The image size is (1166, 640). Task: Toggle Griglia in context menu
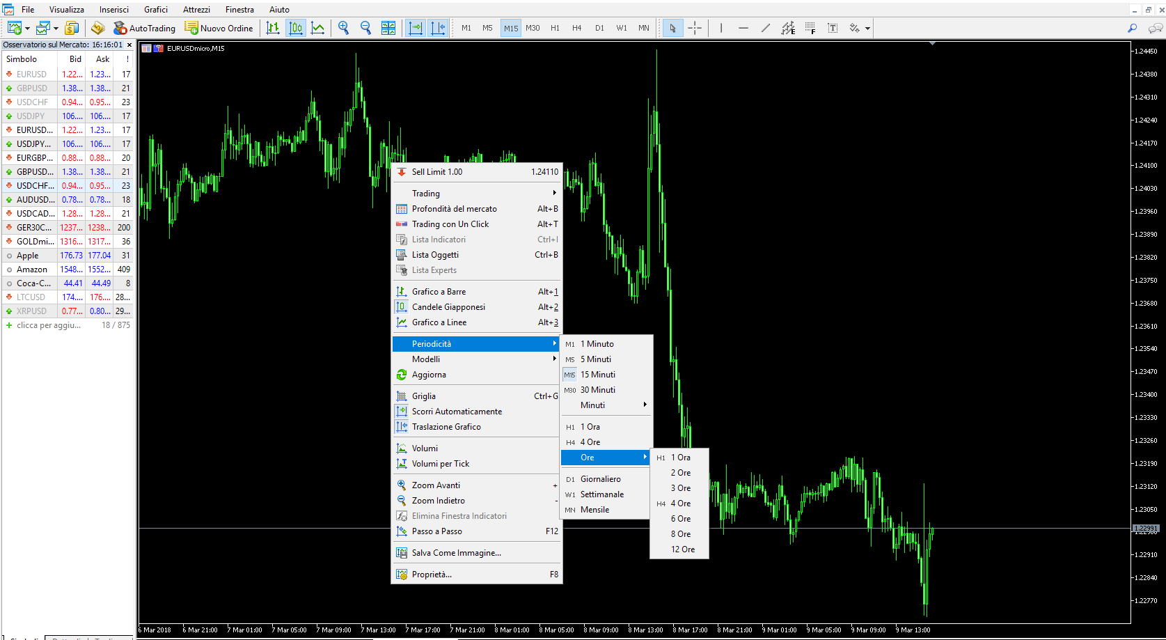[x=477, y=396]
